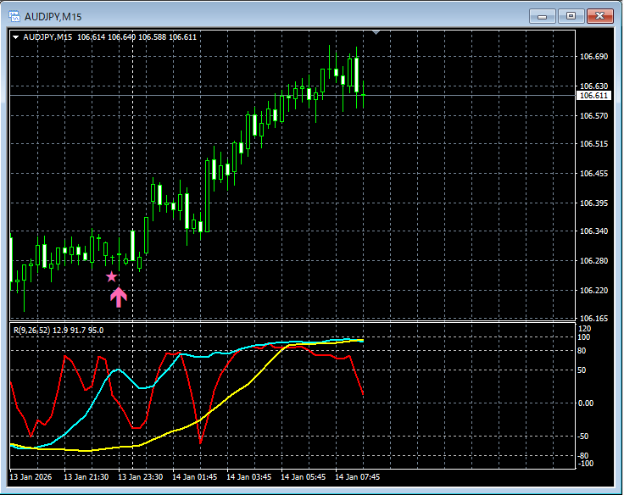Image resolution: width=624 pixels, height=495 pixels.
Task: Minimize the AUDJPY chart window
Action: click(542, 16)
